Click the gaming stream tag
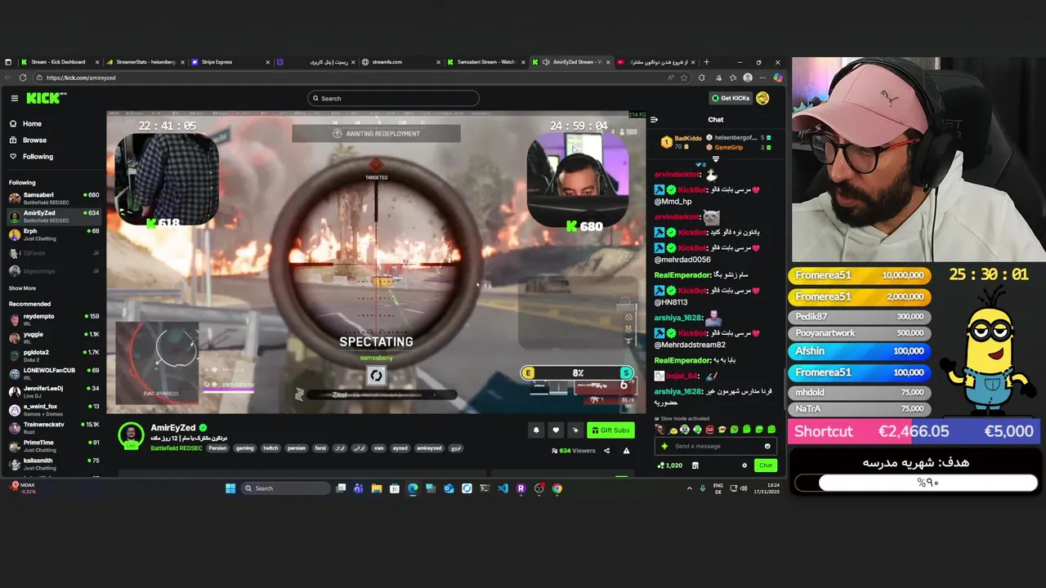 click(244, 448)
